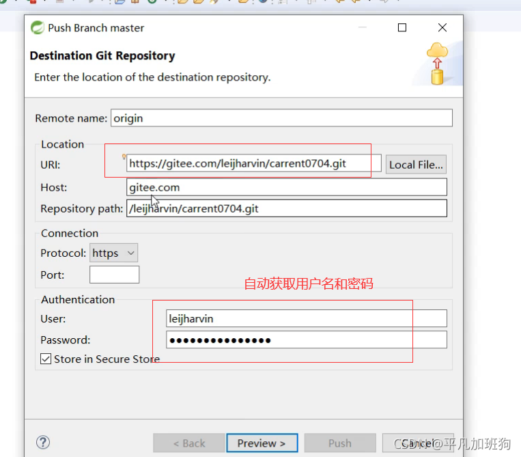Focus the Remote name field
The width and height of the screenshot is (521, 457).
pos(281,118)
